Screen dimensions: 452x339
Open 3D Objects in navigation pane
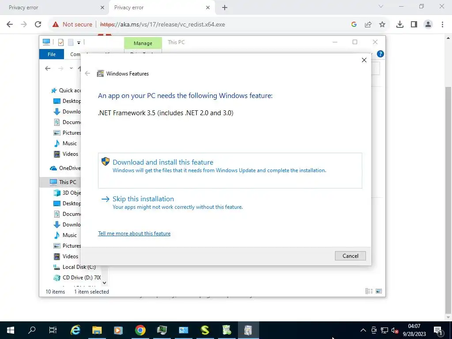[x=68, y=193]
